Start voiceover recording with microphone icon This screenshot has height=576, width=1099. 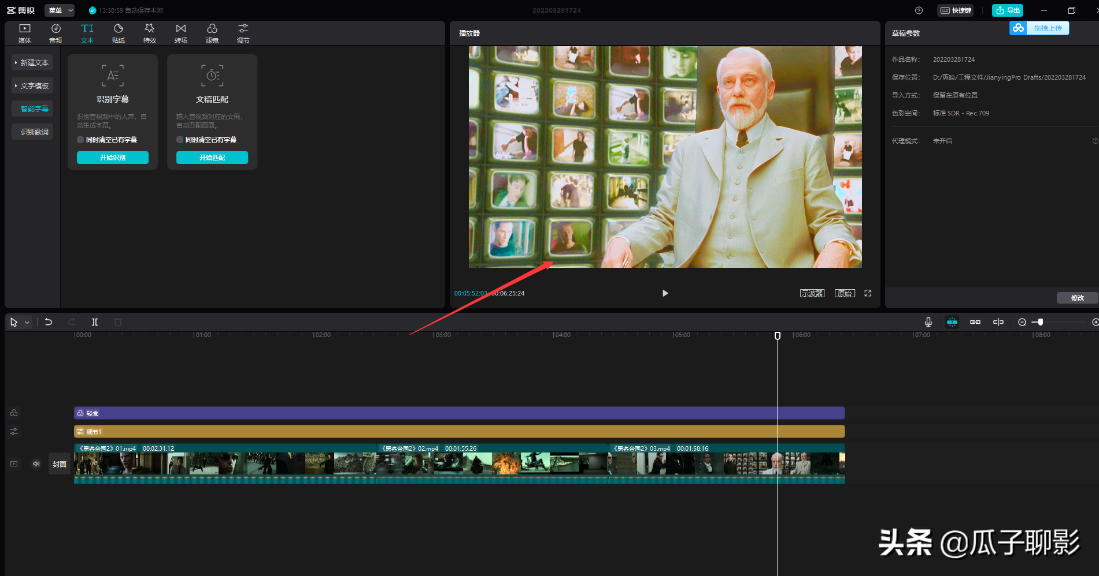point(928,322)
